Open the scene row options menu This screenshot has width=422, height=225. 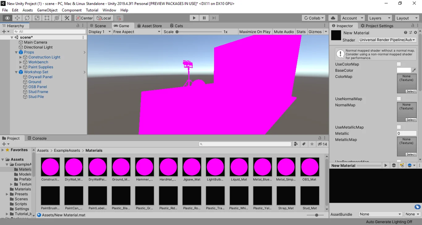pyautogui.click(x=83, y=37)
